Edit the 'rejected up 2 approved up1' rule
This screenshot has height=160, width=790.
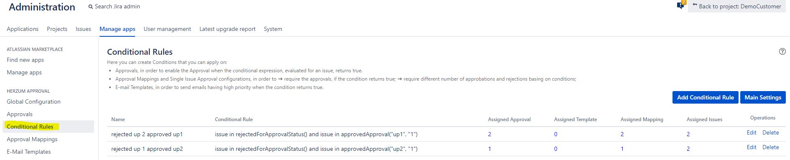pos(752,132)
